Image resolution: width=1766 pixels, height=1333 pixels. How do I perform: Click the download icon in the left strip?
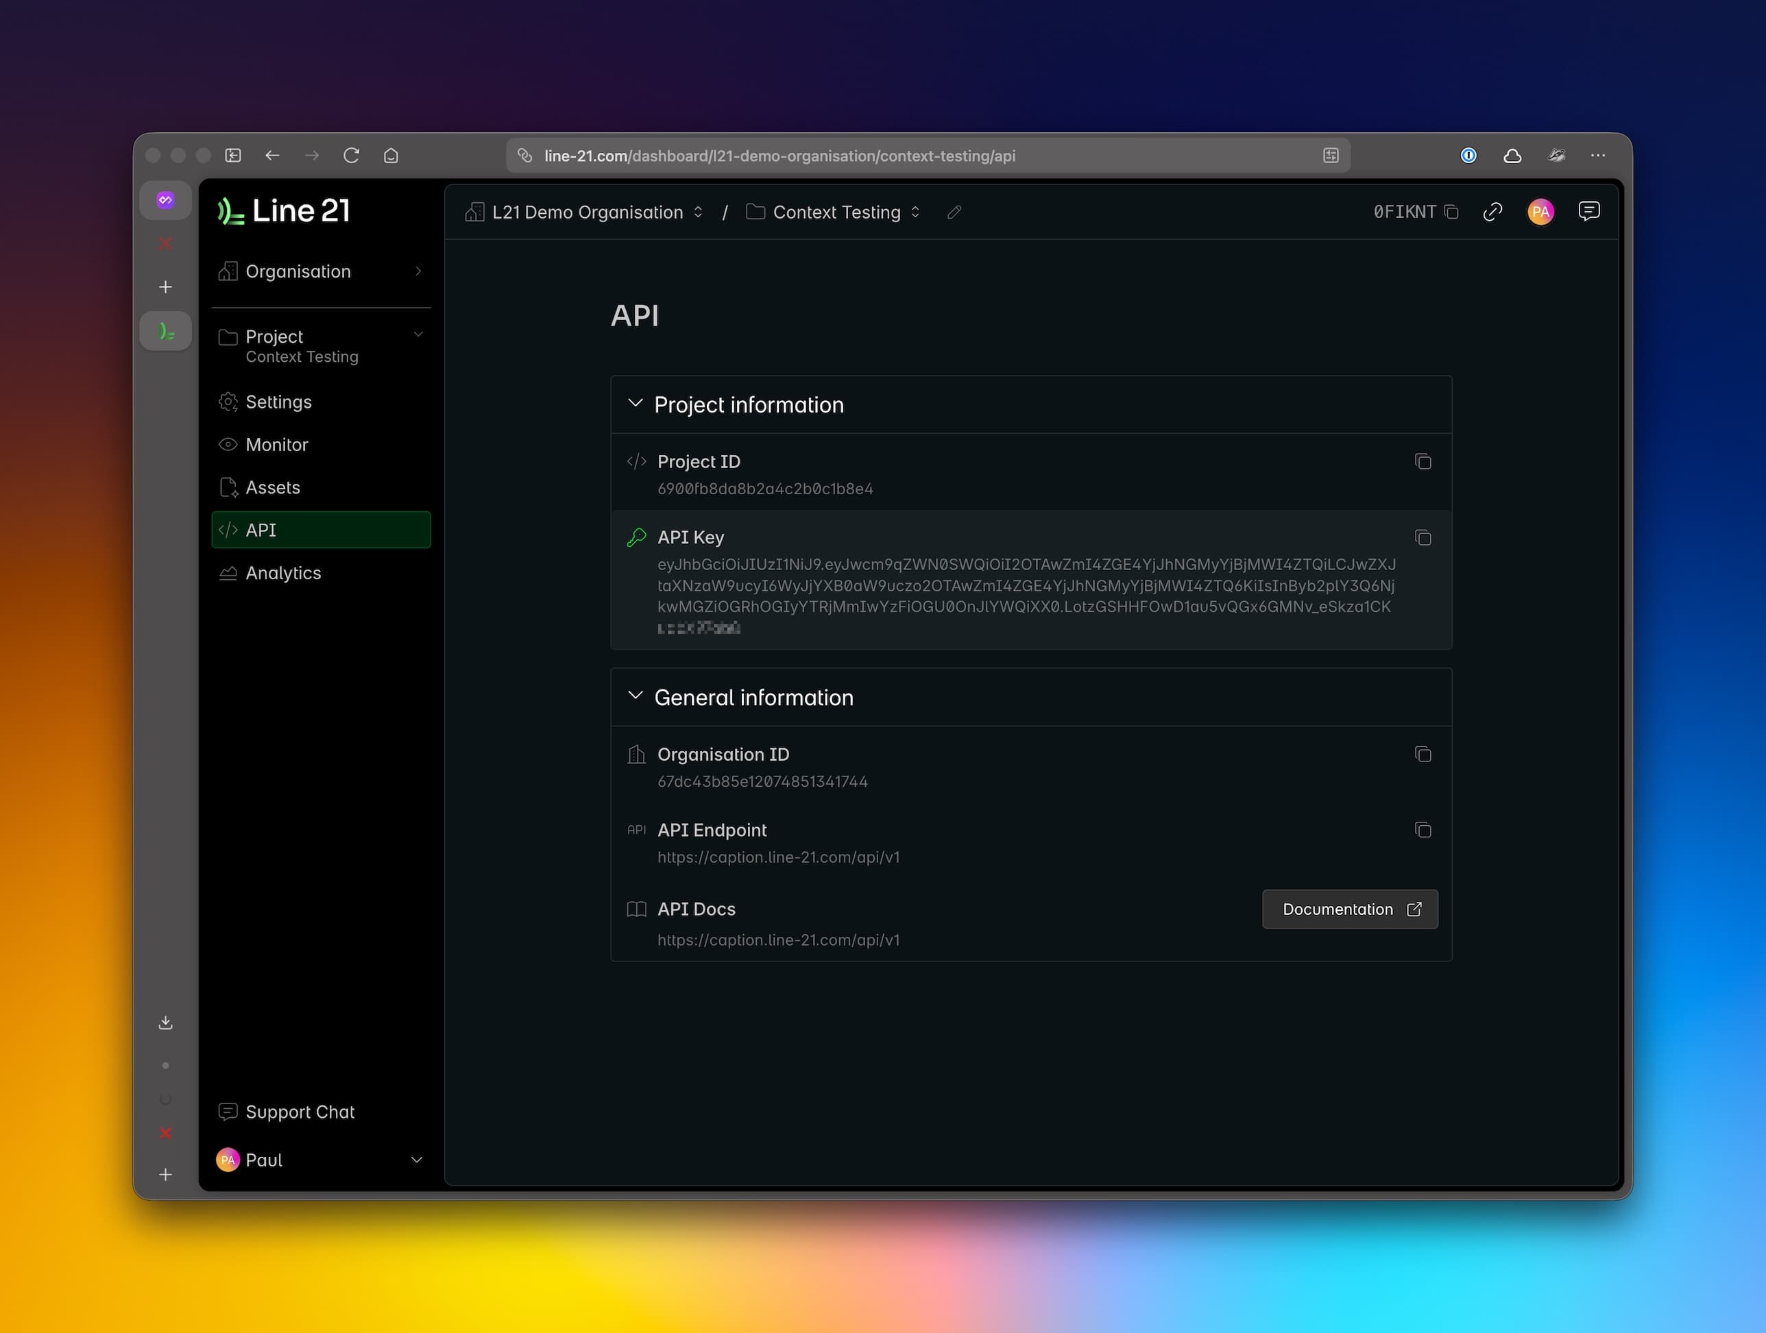pyautogui.click(x=165, y=1022)
